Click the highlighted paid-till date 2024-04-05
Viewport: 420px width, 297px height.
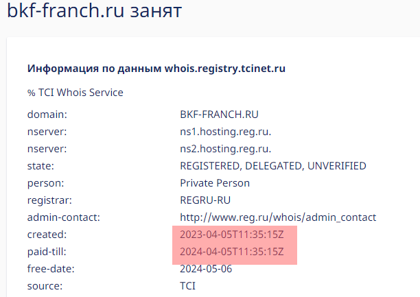(232, 252)
